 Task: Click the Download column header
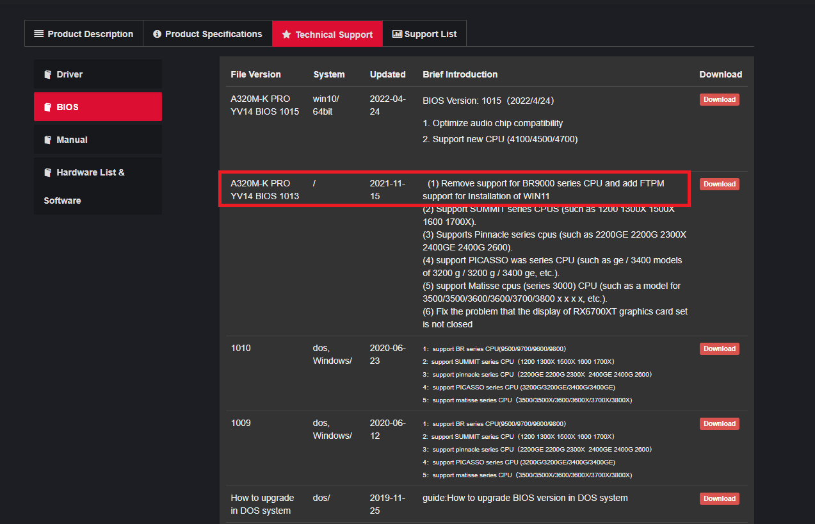point(721,74)
